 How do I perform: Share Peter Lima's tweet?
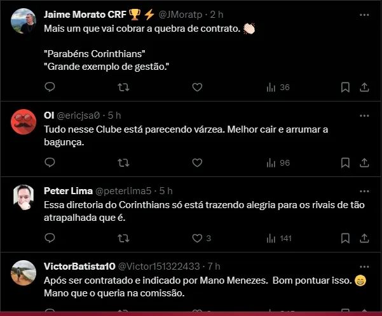[x=364, y=238]
